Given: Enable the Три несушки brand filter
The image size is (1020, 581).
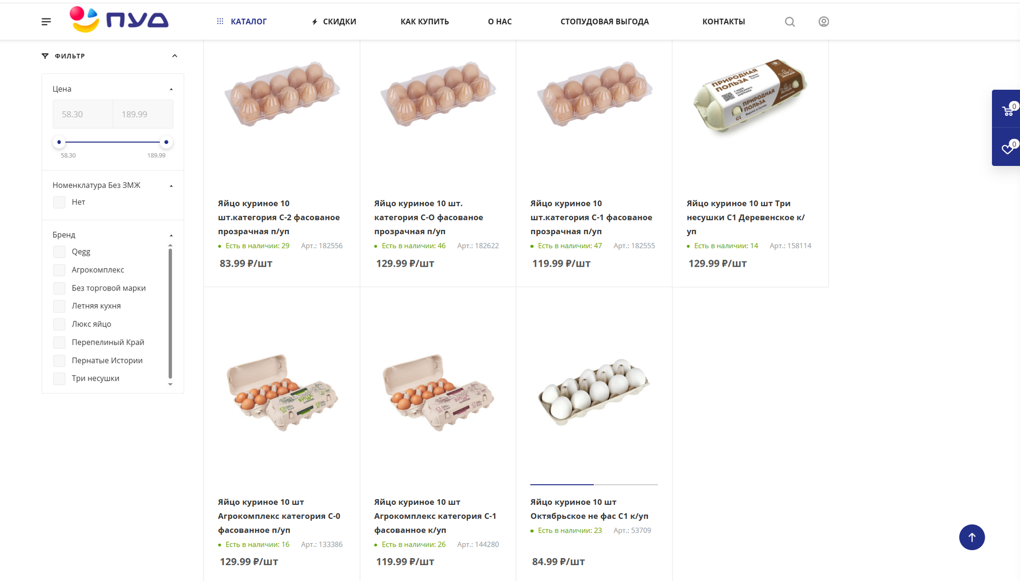Looking at the screenshot, I should [x=59, y=379].
